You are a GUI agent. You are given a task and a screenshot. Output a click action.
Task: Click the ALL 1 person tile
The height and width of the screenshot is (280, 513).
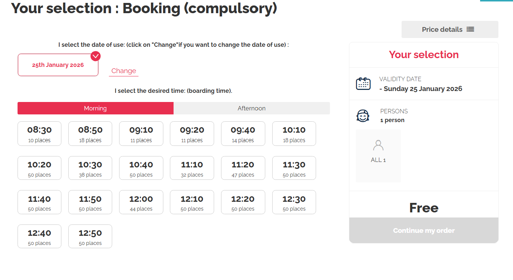(x=378, y=156)
